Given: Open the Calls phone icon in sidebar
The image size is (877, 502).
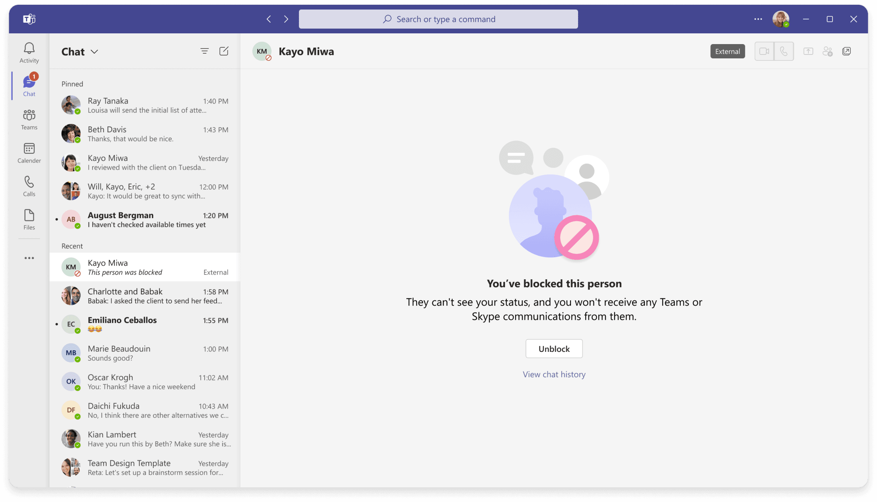Looking at the screenshot, I should click(29, 186).
